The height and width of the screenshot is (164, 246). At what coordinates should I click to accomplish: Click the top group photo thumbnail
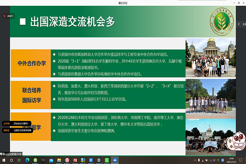(211, 59)
